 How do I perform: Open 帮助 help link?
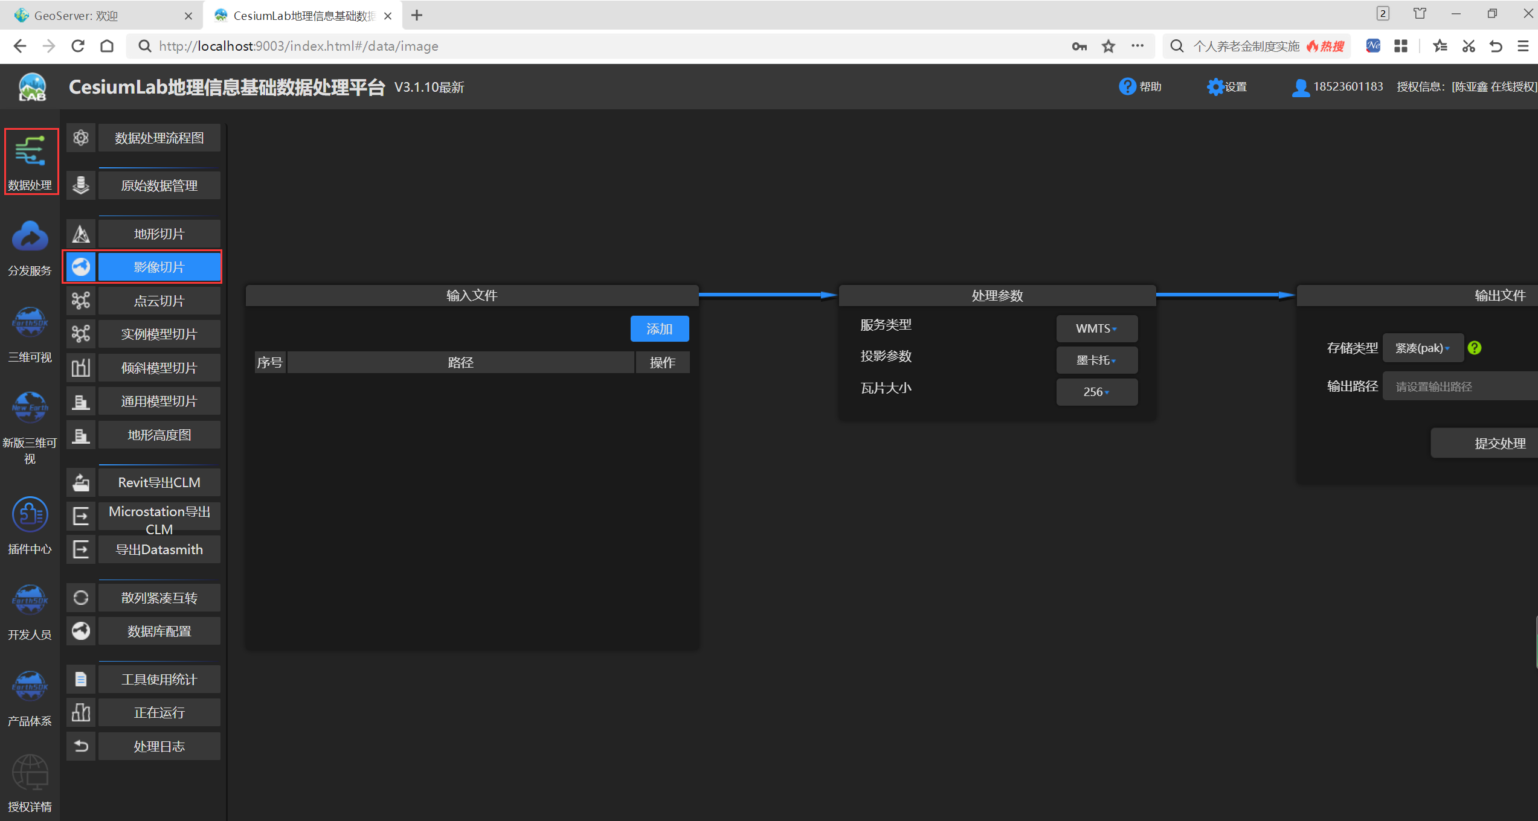point(1140,87)
